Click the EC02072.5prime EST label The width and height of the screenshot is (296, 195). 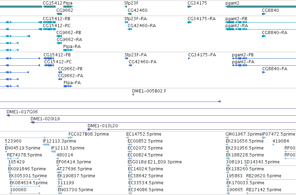pos(145,148)
